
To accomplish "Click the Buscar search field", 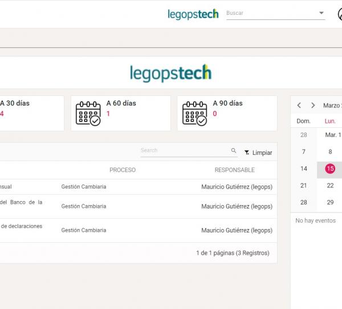I will click(x=271, y=13).
